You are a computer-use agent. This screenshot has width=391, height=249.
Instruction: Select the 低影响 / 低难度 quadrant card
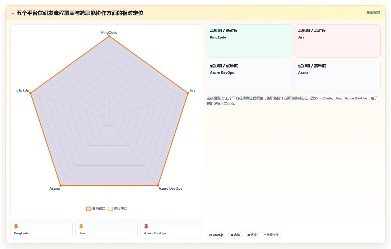[x=249, y=76]
